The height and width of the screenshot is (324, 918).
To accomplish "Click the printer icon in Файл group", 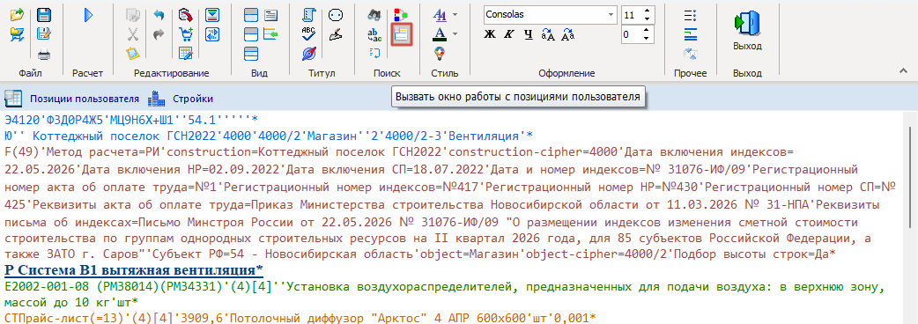I will pos(44,55).
